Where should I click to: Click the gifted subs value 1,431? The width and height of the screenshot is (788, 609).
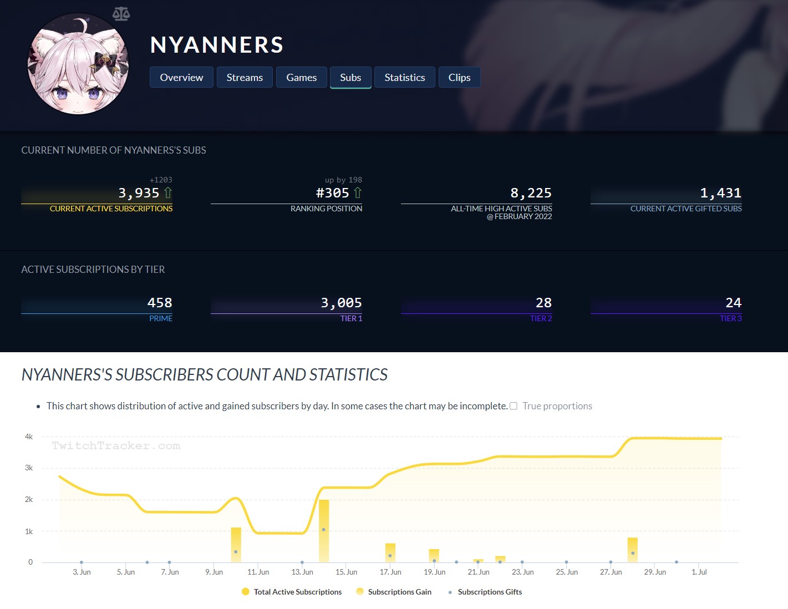(x=721, y=193)
